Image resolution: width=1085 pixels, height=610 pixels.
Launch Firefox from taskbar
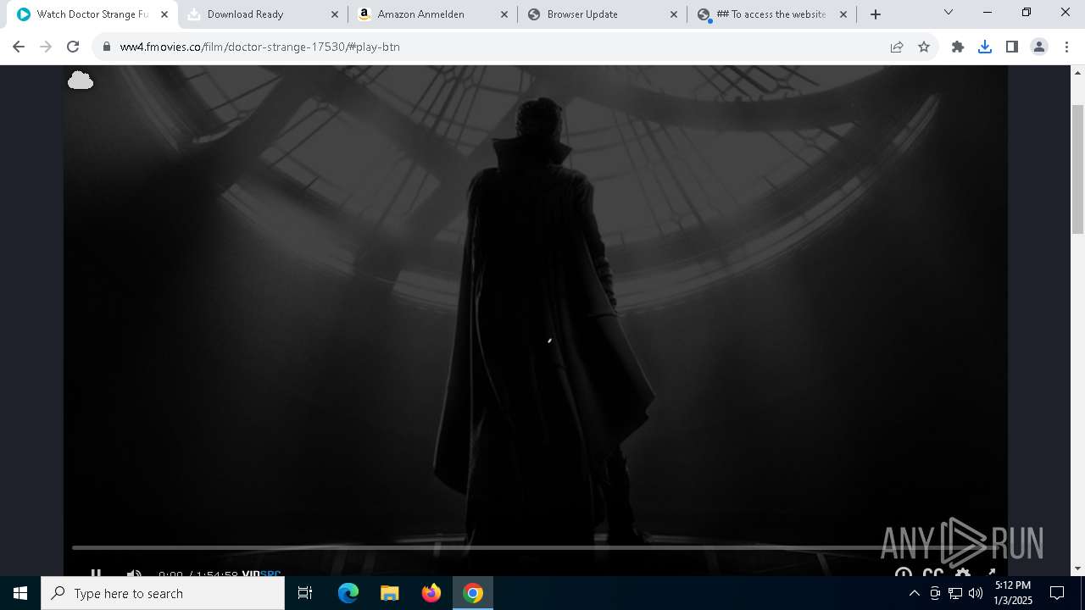coord(431,593)
